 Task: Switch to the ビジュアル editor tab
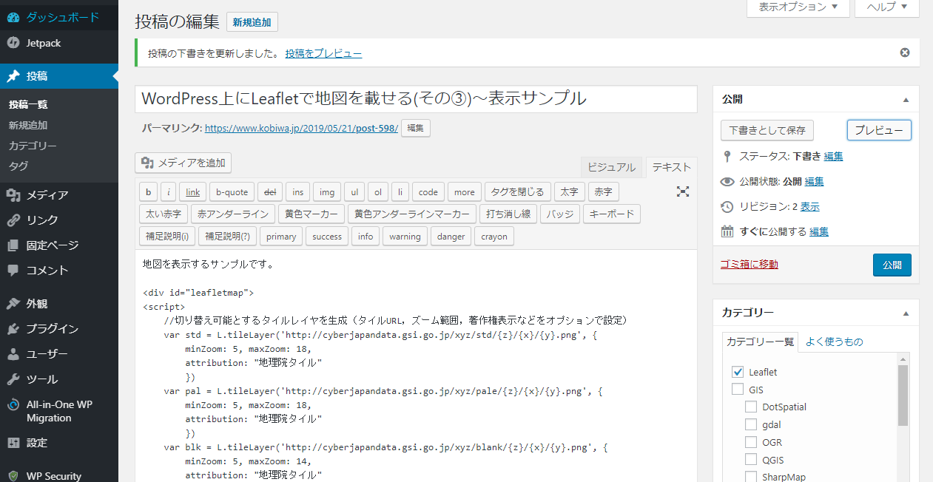pyautogui.click(x=611, y=167)
